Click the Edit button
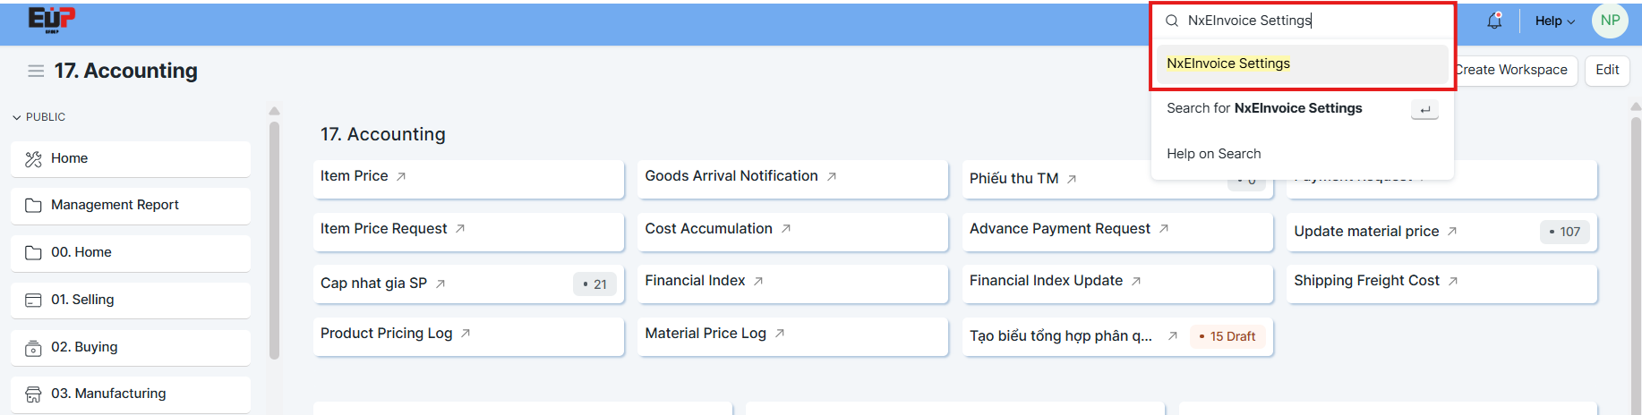This screenshot has height=415, width=1642. (1606, 70)
